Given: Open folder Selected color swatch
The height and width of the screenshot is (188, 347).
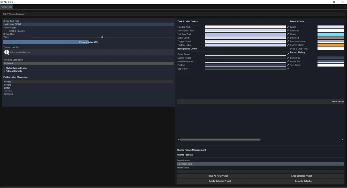Looking at the screenshot, I should tap(330, 31).
